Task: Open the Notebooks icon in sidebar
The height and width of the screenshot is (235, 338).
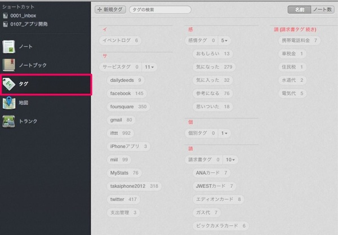Action: coord(9,65)
